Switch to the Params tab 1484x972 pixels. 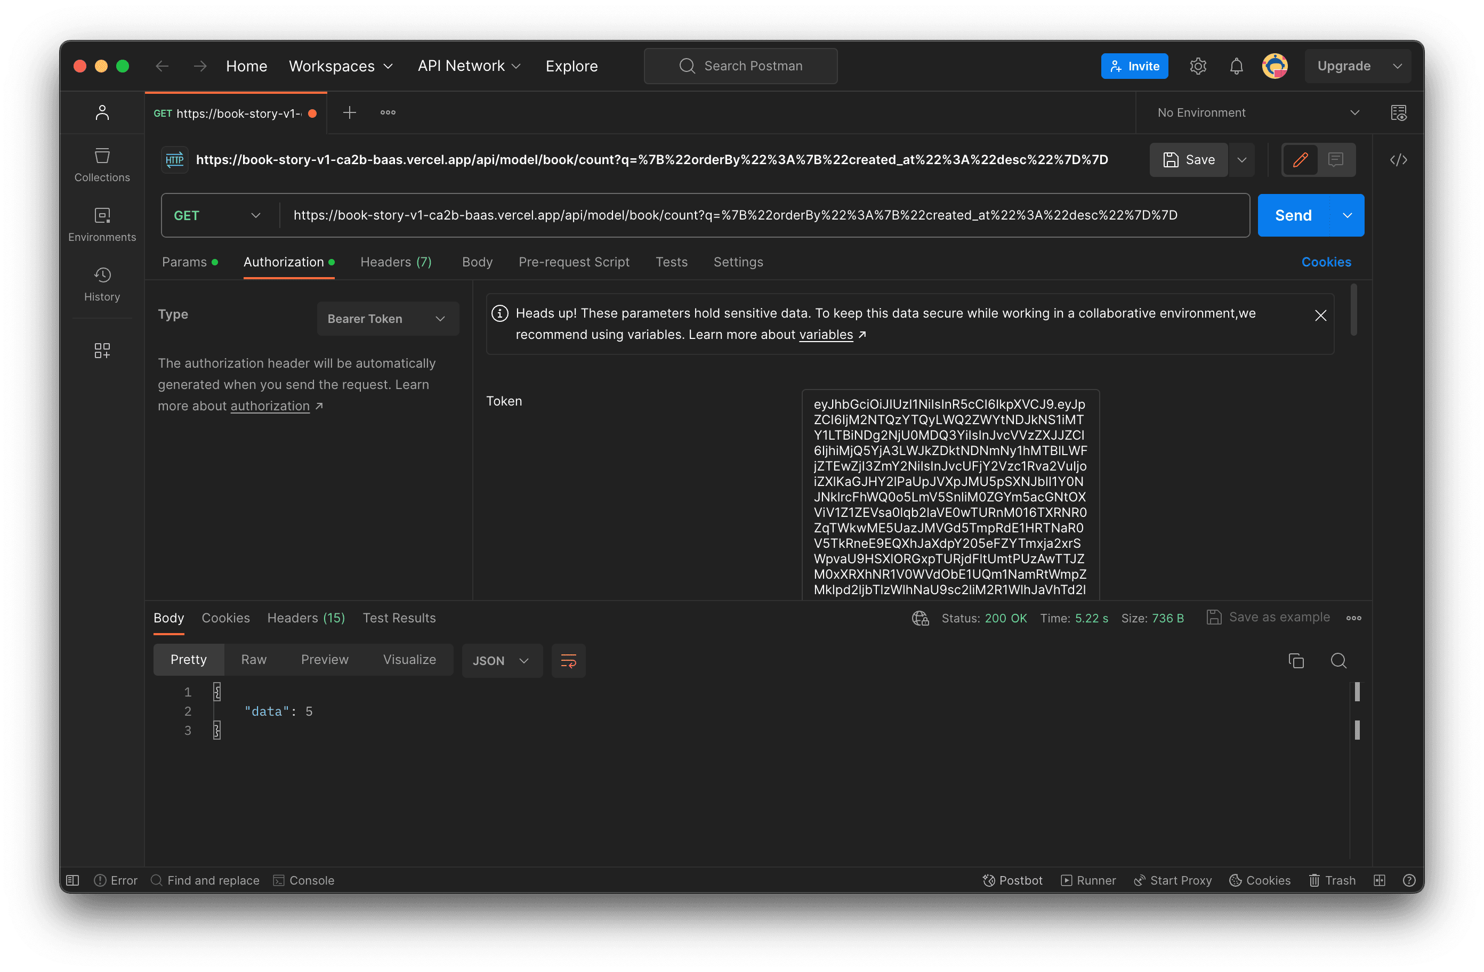[x=190, y=262]
